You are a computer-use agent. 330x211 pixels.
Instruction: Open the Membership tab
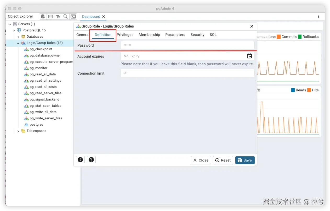(149, 35)
